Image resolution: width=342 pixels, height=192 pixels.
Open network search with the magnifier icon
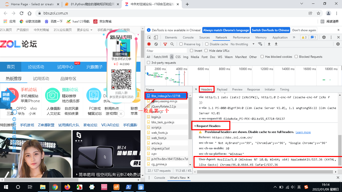click(172, 44)
